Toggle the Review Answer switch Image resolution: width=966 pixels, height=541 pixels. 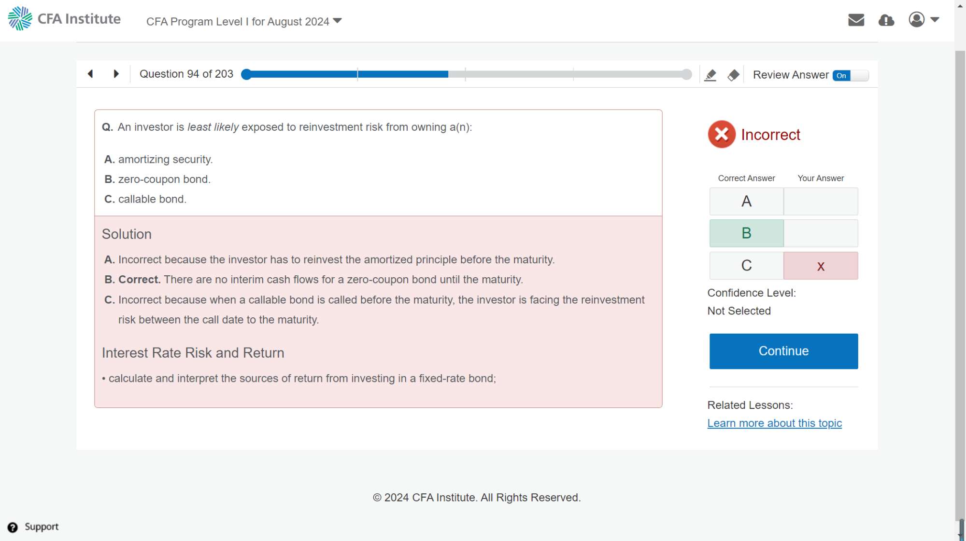[850, 75]
